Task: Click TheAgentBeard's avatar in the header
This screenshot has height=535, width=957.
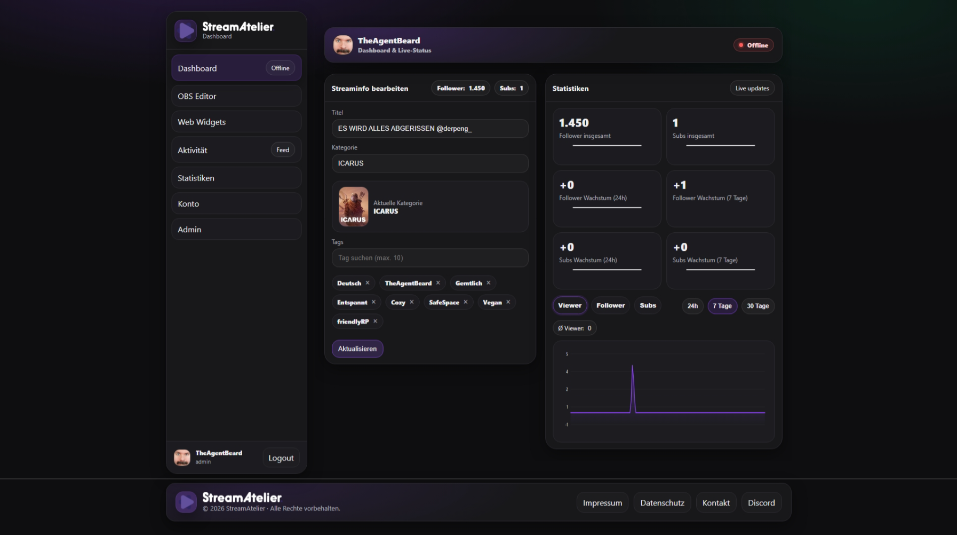Action: tap(343, 45)
